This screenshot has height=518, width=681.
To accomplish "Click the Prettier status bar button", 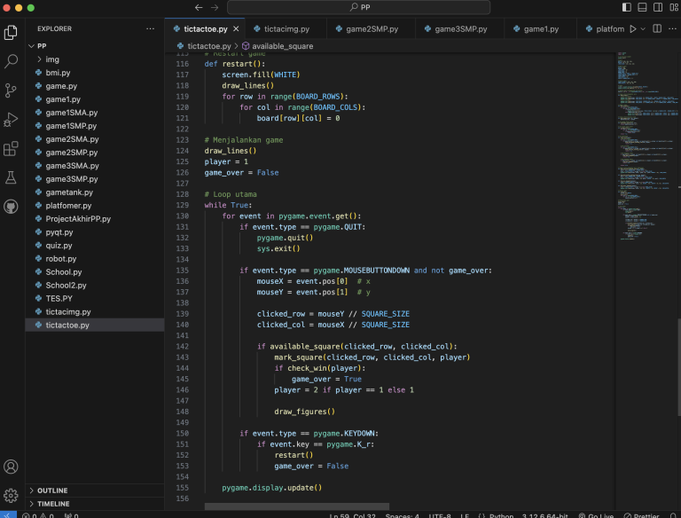I will point(641,516).
